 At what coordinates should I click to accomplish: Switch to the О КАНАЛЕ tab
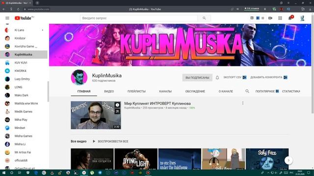(226, 91)
